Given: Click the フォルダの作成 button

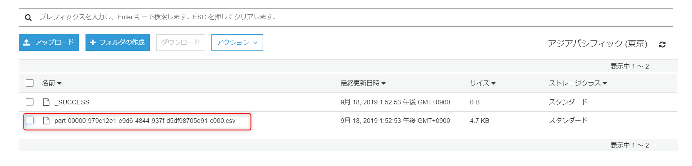Looking at the screenshot, I should [117, 42].
